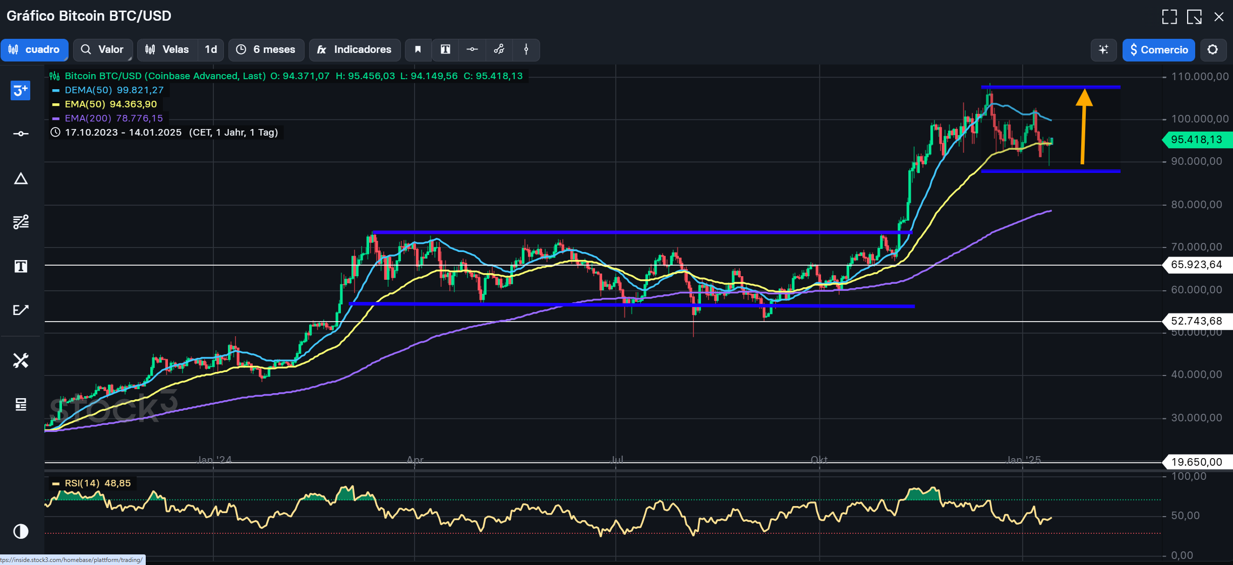Open the tools wrench and screwdriver icon

point(21,360)
